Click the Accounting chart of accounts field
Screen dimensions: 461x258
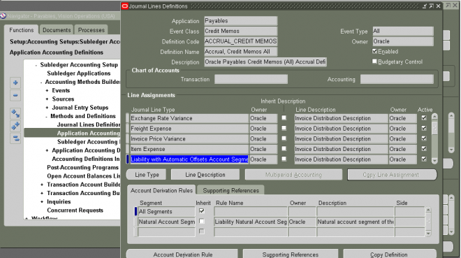click(397, 79)
